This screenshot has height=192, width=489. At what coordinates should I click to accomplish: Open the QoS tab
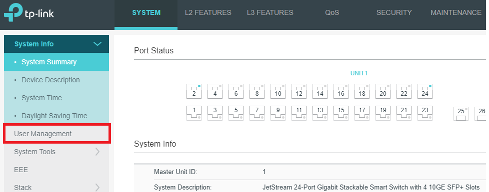(x=332, y=13)
